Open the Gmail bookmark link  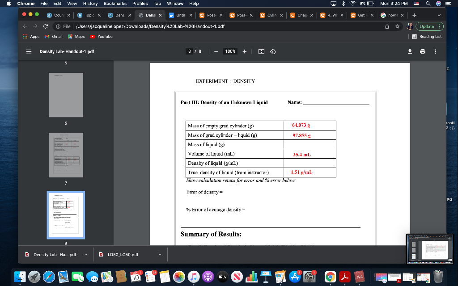click(x=54, y=37)
